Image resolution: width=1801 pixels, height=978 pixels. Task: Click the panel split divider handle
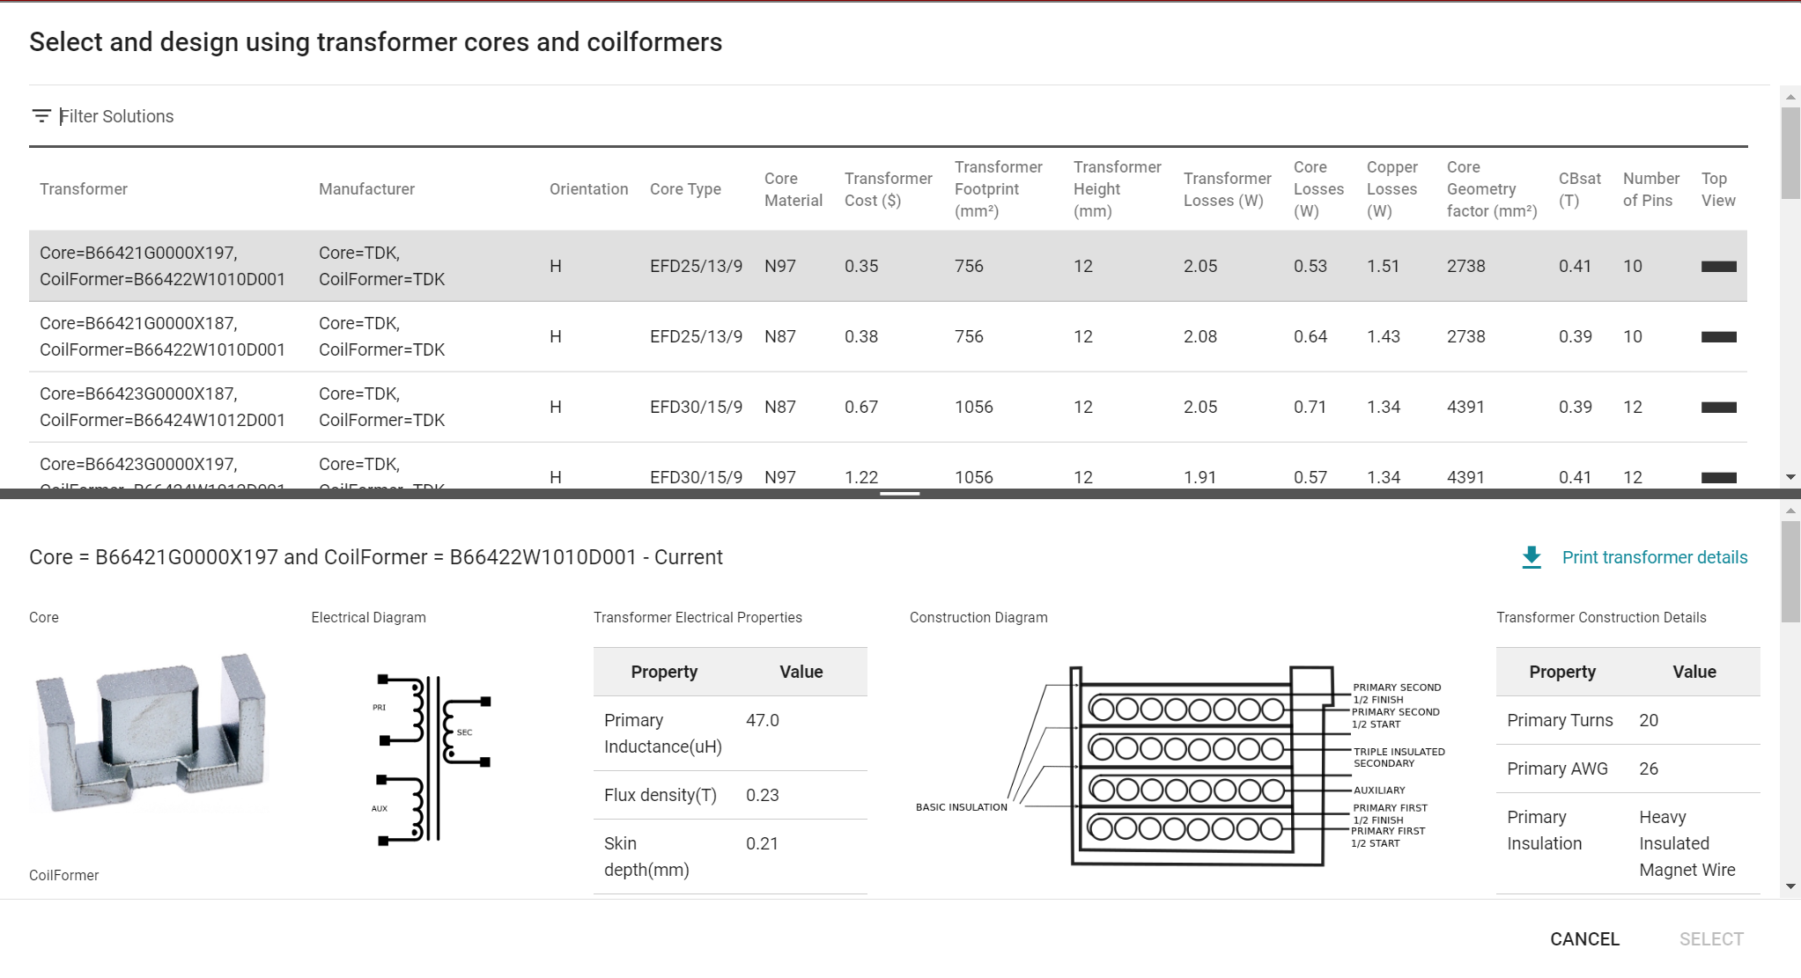pos(899,494)
